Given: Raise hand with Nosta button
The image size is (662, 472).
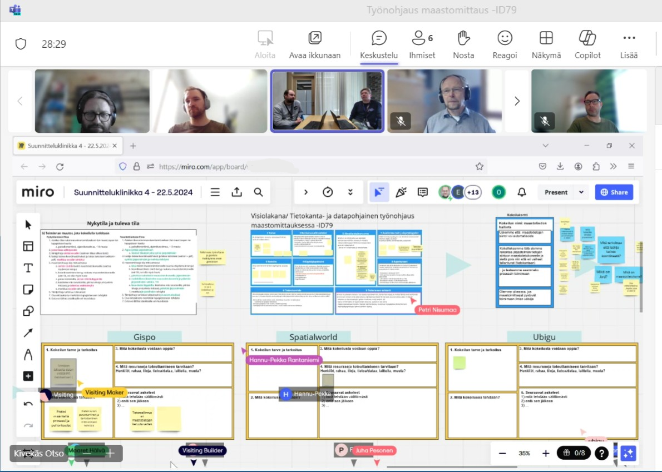Looking at the screenshot, I should click(463, 44).
